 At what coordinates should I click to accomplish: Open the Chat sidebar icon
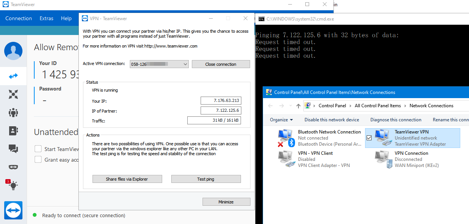click(x=13, y=149)
